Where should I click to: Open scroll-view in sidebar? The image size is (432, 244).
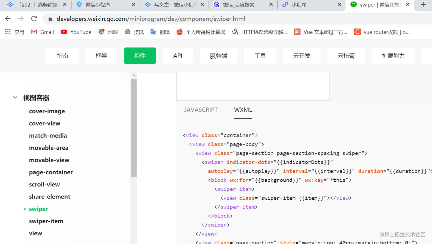tap(44, 185)
